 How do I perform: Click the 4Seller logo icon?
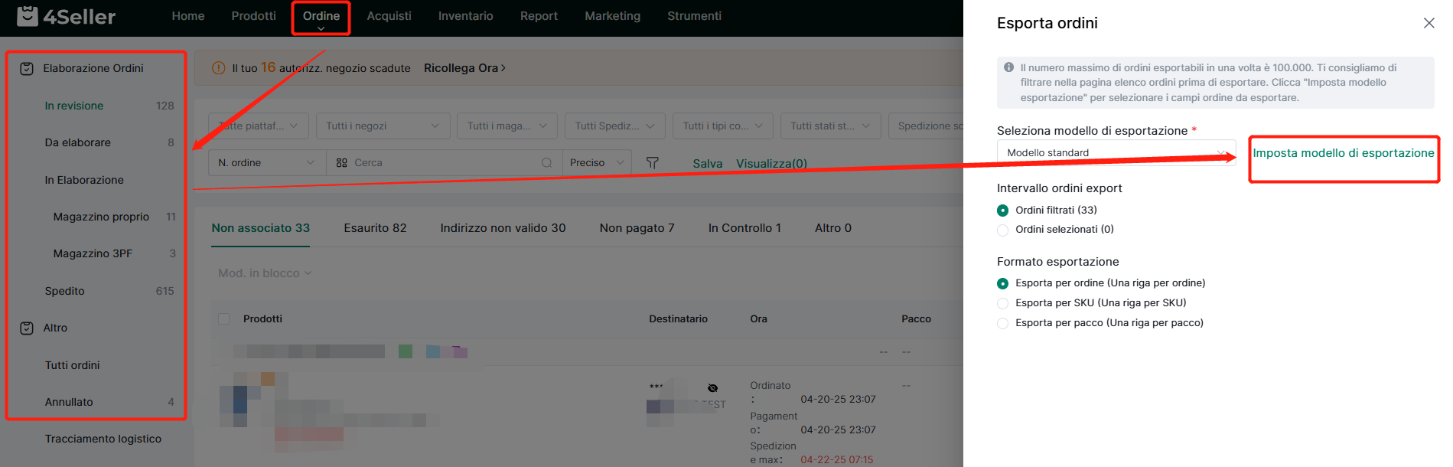coord(28,16)
